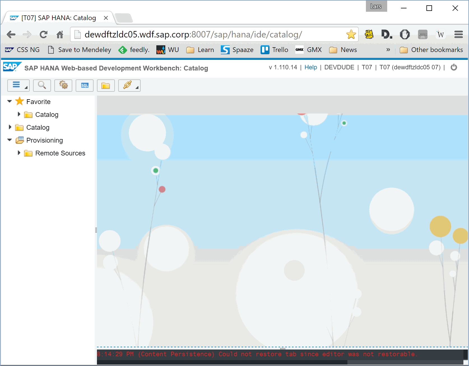Expand the Catalog folder under Favorite
The image size is (469, 366).
[19, 114]
